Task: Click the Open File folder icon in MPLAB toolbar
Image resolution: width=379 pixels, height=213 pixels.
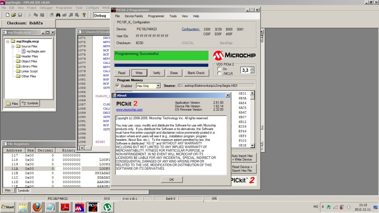Action: [14, 15]
